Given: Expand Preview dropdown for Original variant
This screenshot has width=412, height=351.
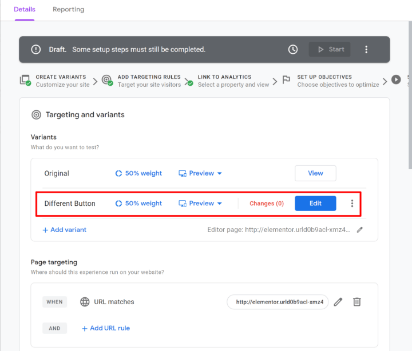Looking at the screenshot, I should [x=200, y=173].
